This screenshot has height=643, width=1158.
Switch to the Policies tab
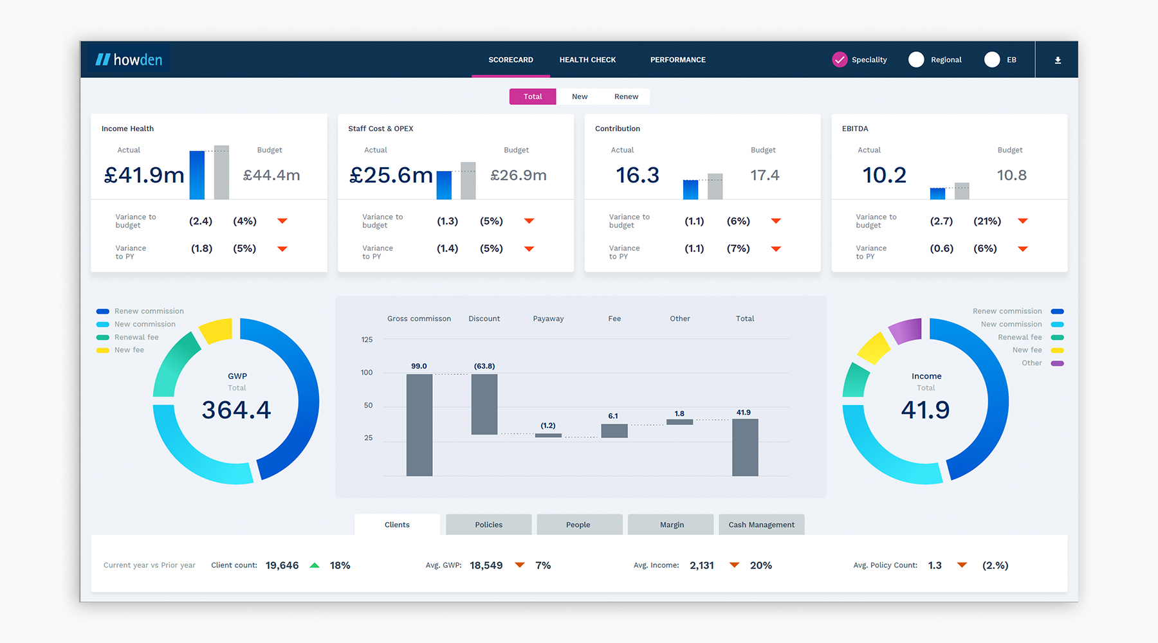click(489, 525)
